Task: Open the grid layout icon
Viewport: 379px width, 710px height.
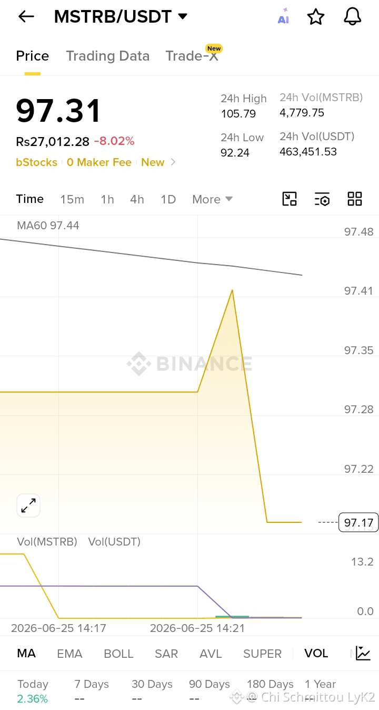Action: [355, 199]
